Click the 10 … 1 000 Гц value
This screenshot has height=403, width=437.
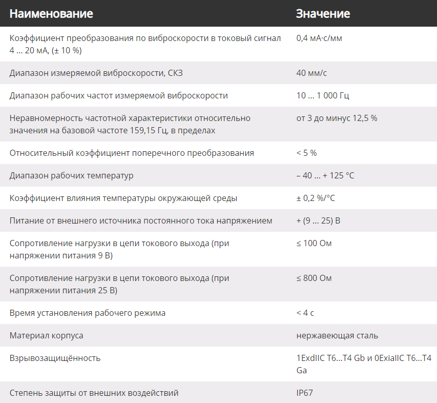[322, 96]
